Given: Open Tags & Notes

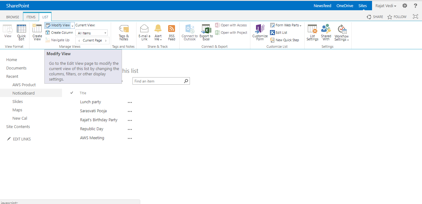Looking at the screenshot, I should pyautogui.click(x=124, y=32).
